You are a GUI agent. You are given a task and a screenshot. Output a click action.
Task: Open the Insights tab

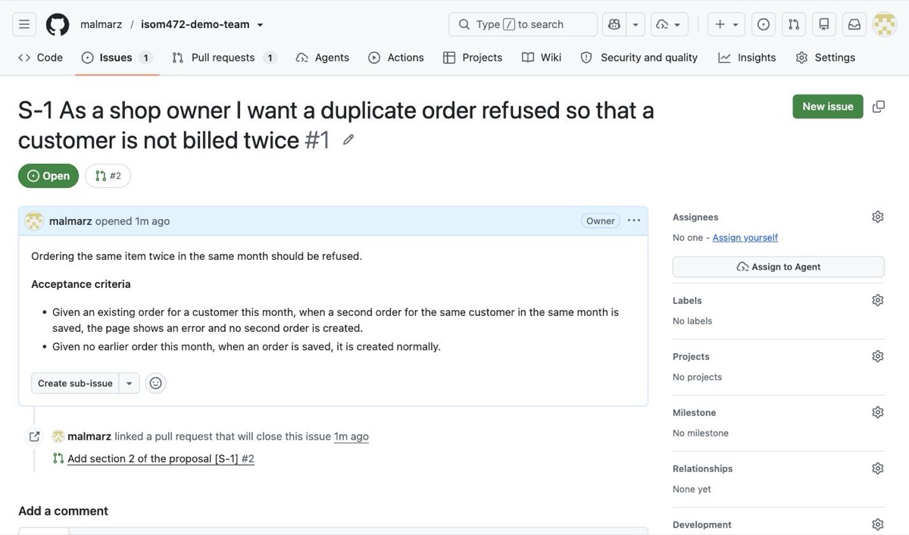click(x=747, y=58)
